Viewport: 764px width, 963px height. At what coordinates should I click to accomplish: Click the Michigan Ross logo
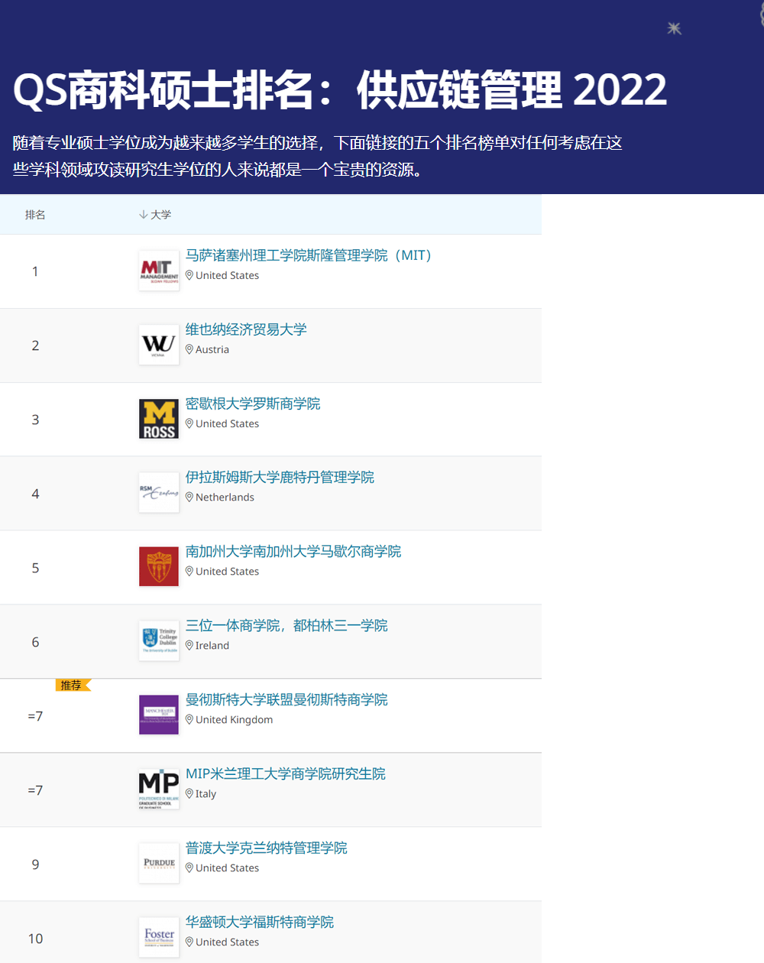point(159,419)
